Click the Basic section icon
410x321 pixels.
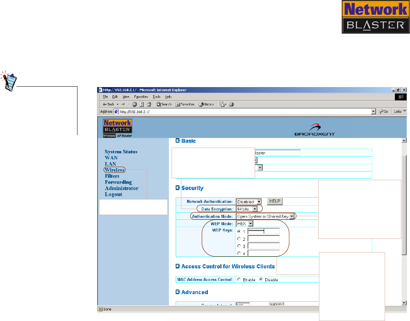[178, 141]
